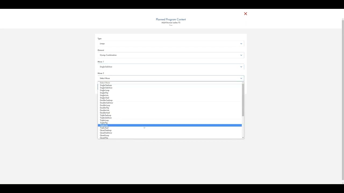
Task: Click the move list scroll-down arrow
Action: 243,138
